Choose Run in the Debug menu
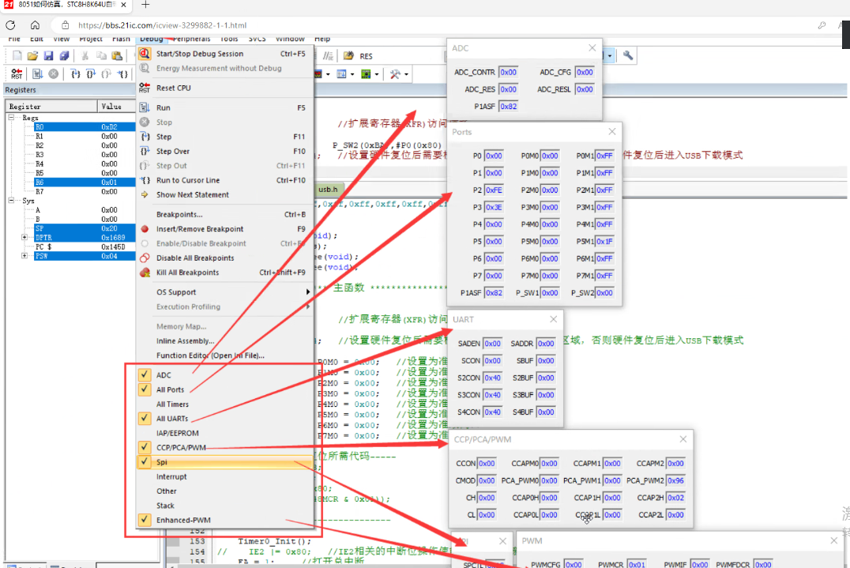 (x=225, y=107)
